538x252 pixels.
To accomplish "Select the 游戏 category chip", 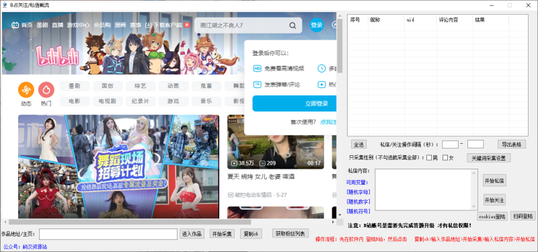I will (x=174, y=101).
